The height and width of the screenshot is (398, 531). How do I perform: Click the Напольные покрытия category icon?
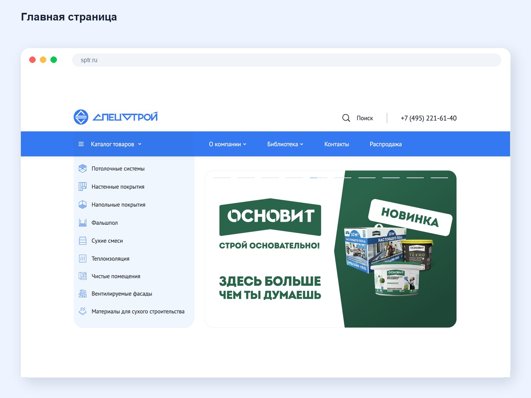83,205
